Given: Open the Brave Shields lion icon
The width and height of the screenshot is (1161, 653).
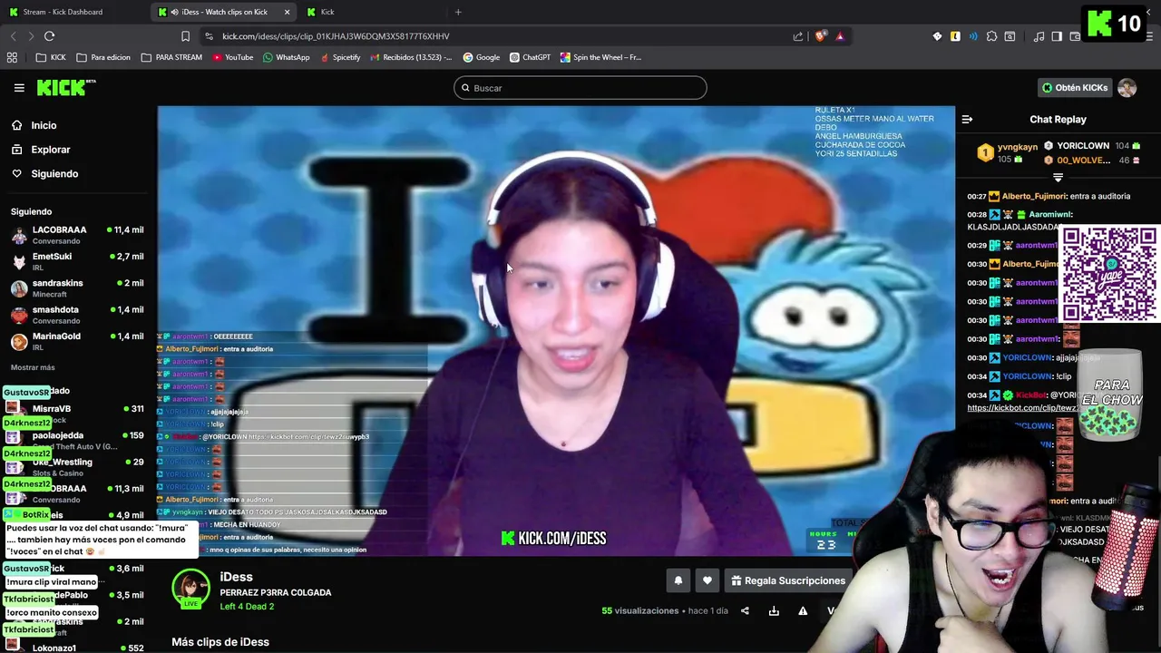Looking at the screenshot, I should coord(821,36).
